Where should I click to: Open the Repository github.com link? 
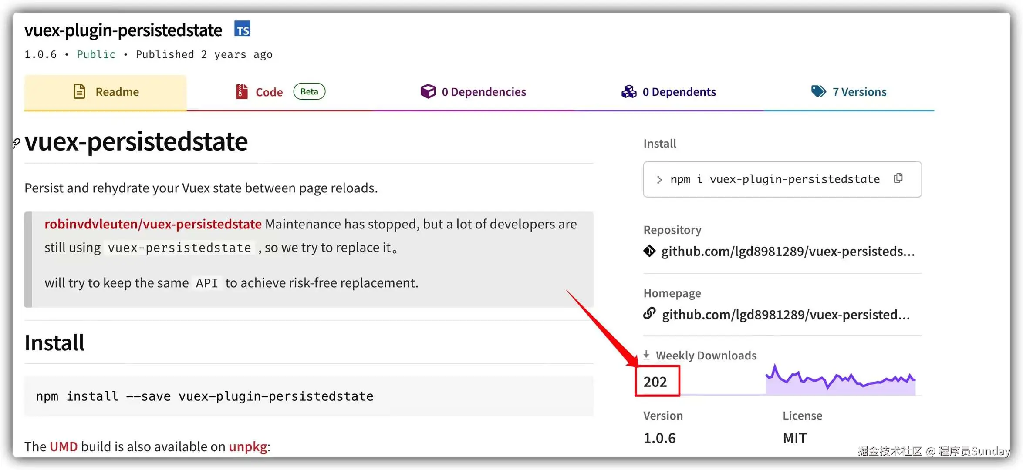[787, 252]
